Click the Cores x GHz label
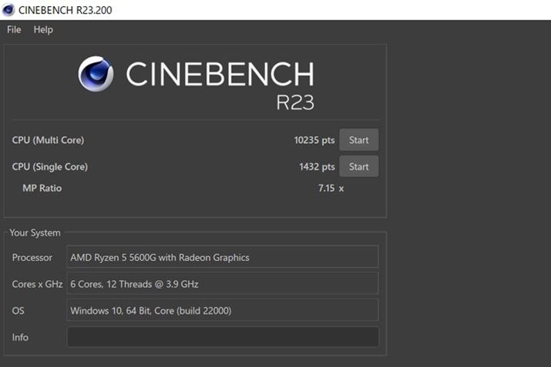 [37, 284]
